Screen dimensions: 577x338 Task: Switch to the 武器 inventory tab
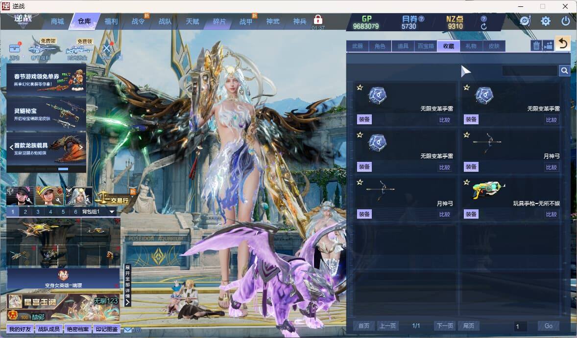click(x=357, y=46)
